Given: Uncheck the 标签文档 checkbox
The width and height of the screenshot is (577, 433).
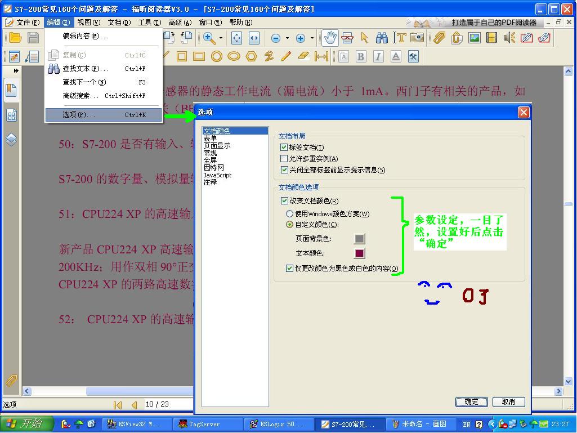Looking at the screenshot, I should [x=284, y=148].
